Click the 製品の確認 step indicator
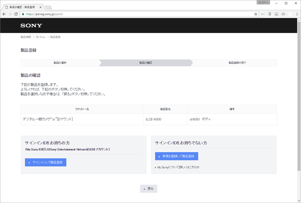Screen dimensions: 301x203 (146, 63)
